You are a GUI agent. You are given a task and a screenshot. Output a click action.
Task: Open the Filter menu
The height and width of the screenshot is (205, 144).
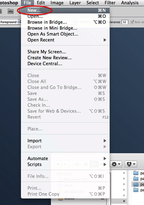pyautogui.click(x=110, y=3)
